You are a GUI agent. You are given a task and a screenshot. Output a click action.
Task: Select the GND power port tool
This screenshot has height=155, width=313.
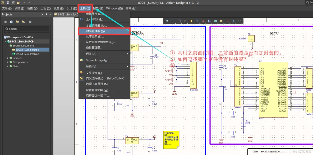[203, 21]
